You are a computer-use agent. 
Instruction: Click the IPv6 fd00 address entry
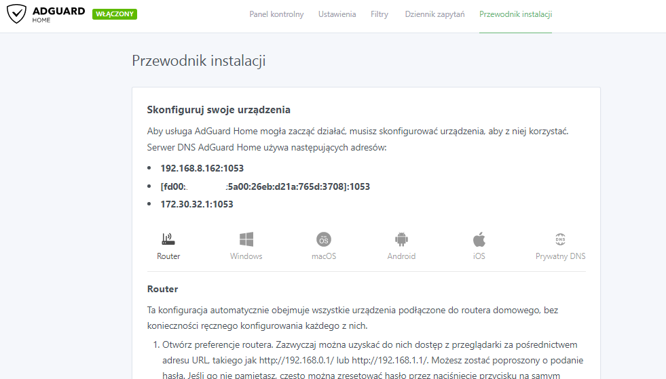pos(265,186)
